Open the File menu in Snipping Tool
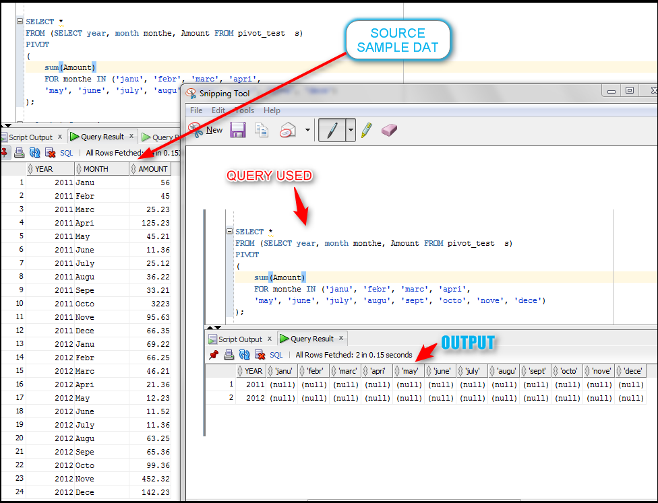The height and width of the screenshot is (503, 658). pyautogui.click(x=196, y=110)
